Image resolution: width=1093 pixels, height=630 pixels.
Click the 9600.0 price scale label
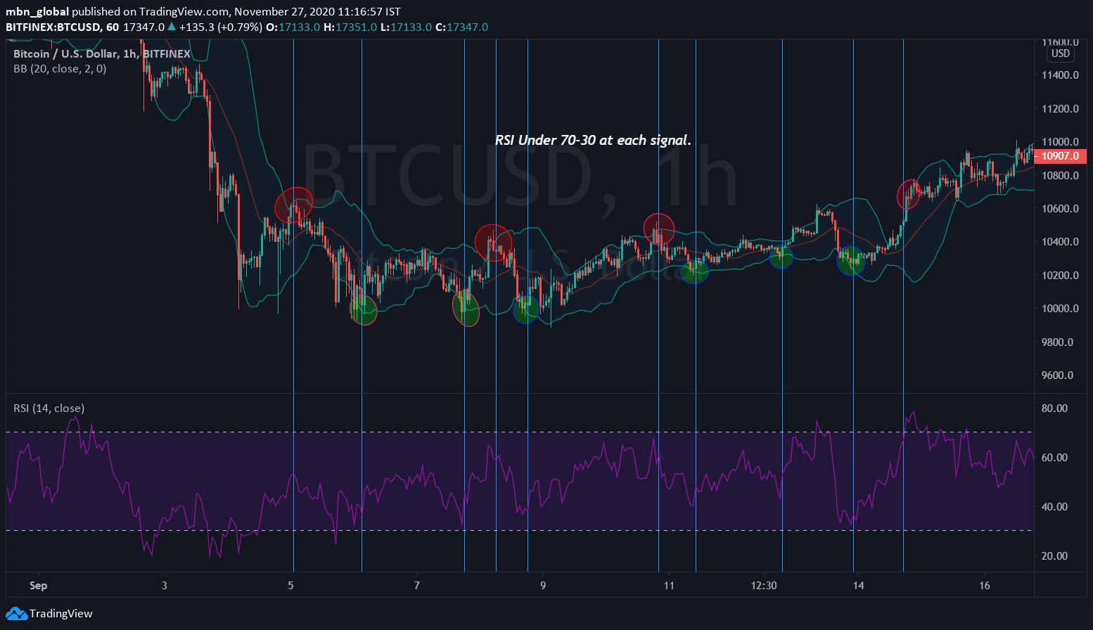(x=1057, y=375)
